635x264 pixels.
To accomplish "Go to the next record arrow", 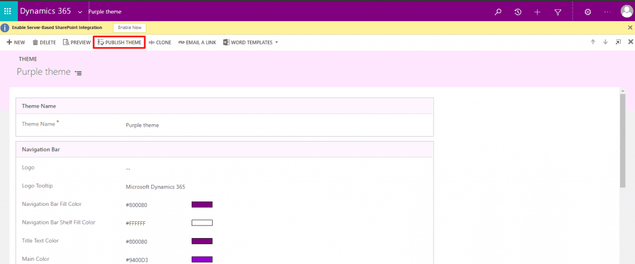I will click(605, 42).
